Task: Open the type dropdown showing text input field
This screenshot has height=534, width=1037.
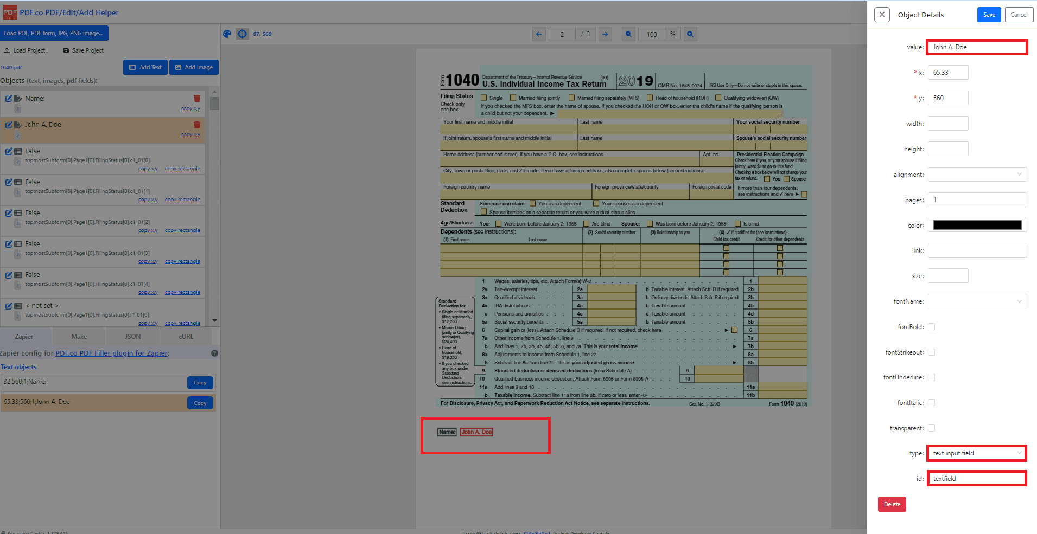Action: coord(977,453)
